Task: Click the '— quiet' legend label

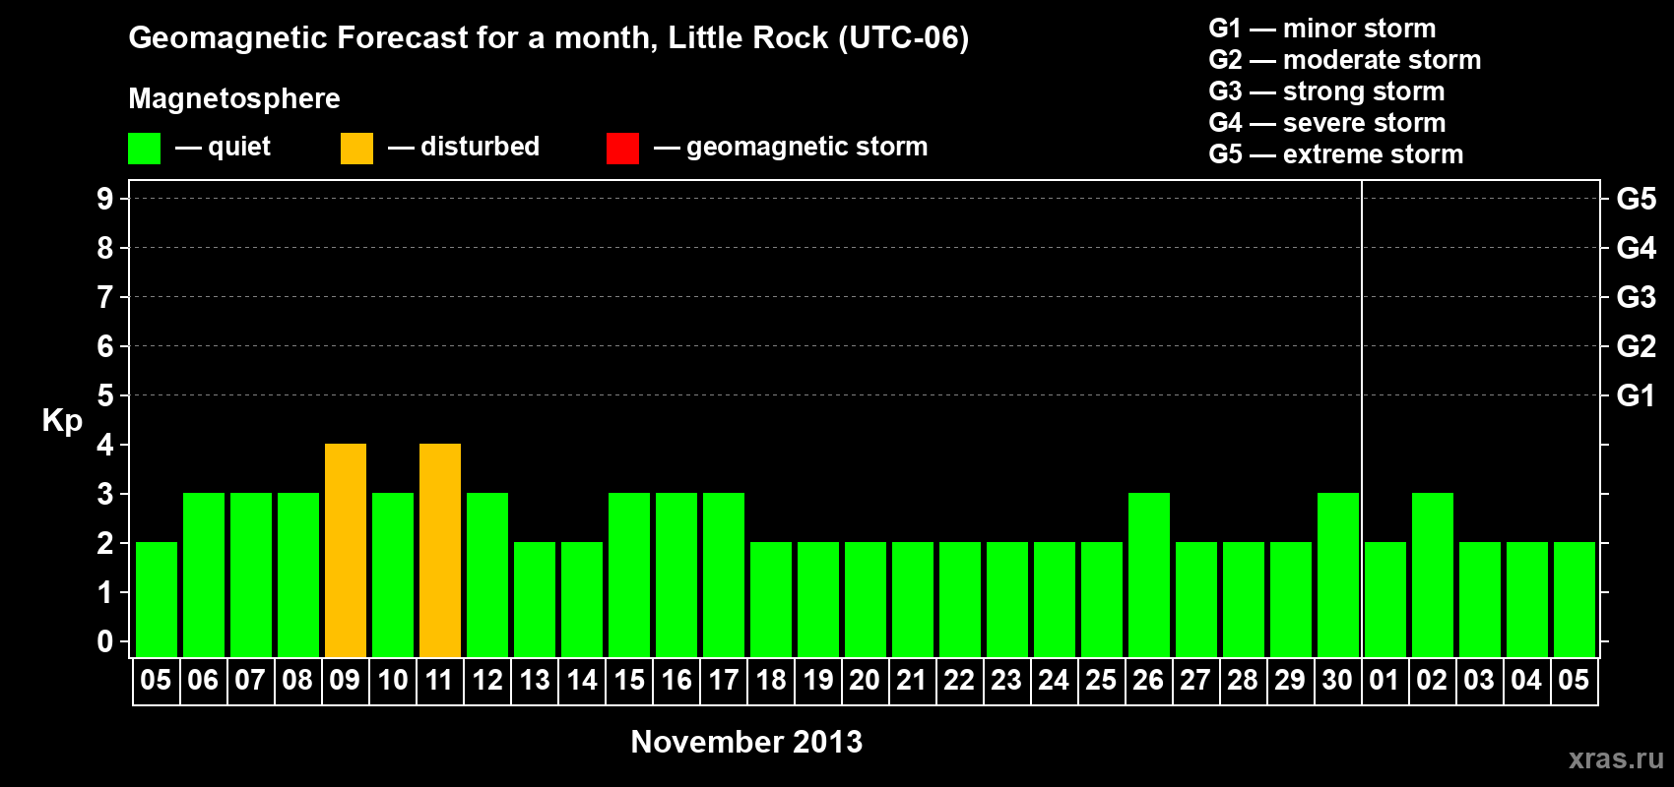Action: [223, 147]
